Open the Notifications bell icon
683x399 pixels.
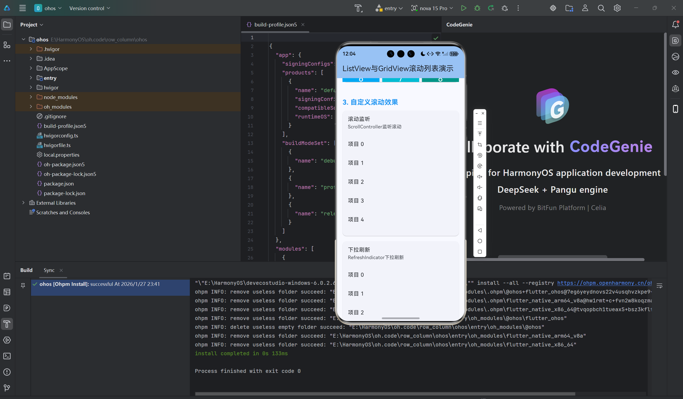pos(675,25)
